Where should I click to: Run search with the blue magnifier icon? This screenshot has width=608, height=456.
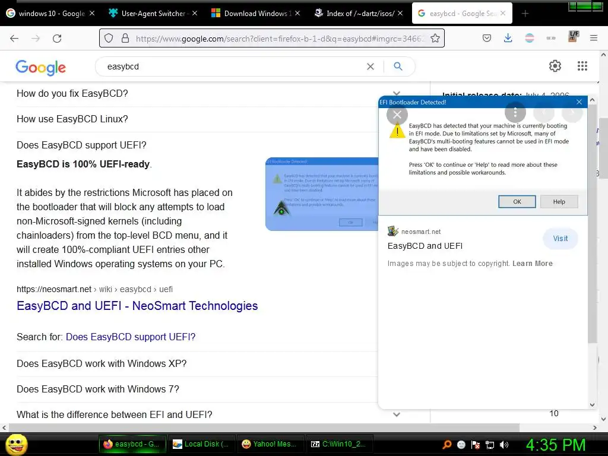click(398, 66)
